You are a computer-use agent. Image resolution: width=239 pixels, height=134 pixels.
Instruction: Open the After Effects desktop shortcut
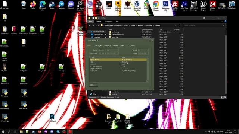pos(184,6)
